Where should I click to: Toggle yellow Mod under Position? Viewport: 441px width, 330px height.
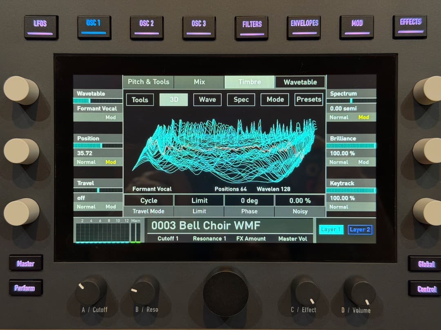tap(111, 162)
